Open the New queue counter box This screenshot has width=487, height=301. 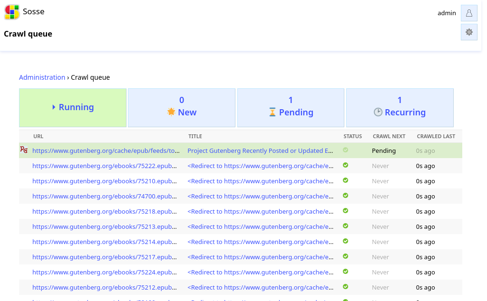tap(182, 108)
